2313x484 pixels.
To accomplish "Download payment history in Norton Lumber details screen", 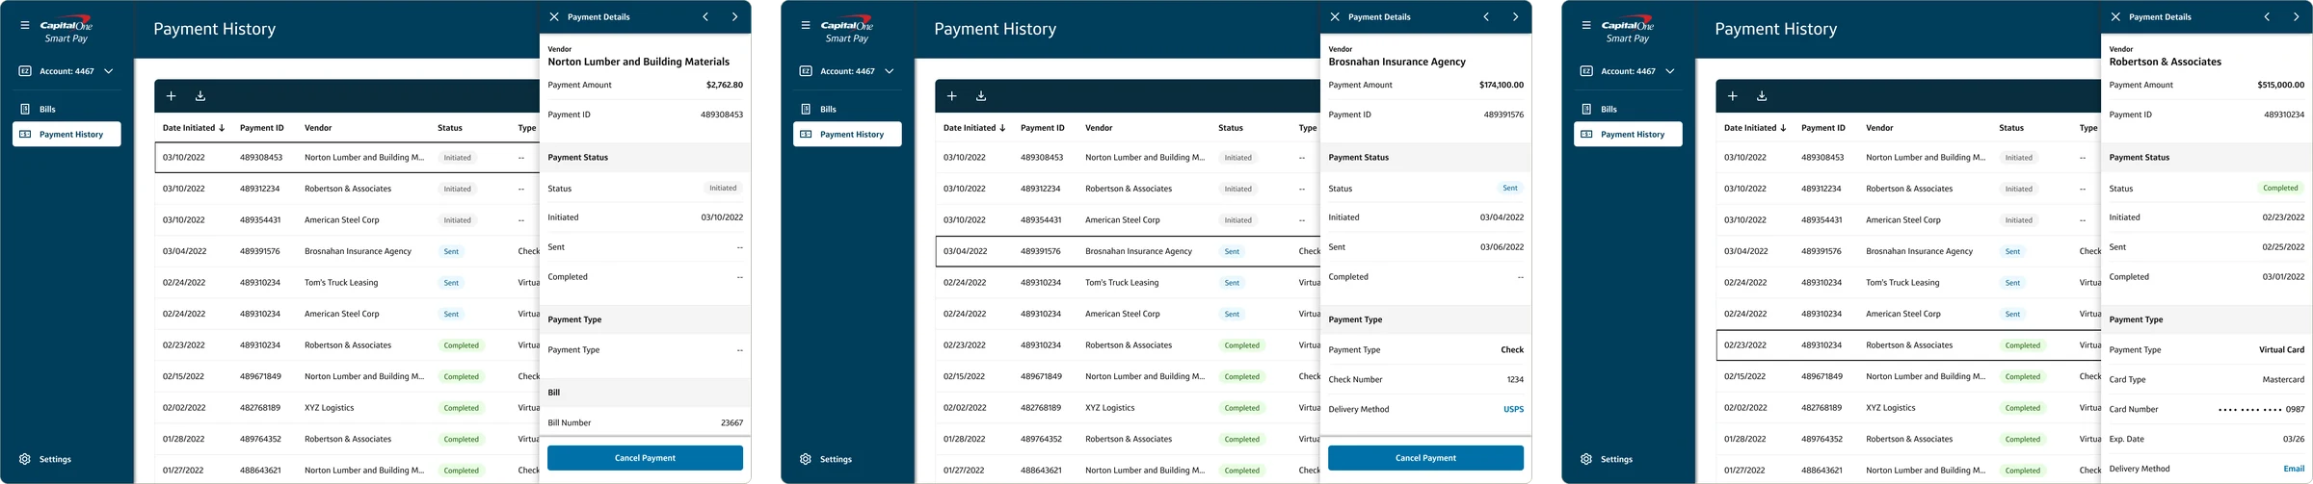I will [x=200, y=96].
